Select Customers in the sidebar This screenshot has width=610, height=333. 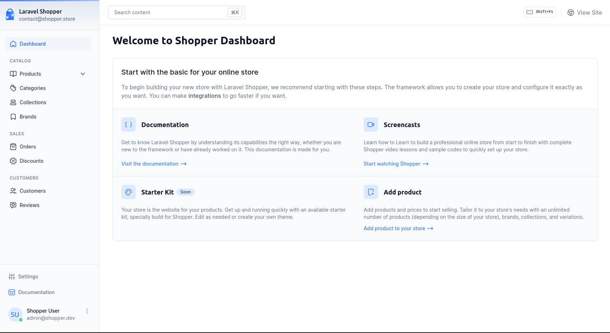click(x=32, y=191)
